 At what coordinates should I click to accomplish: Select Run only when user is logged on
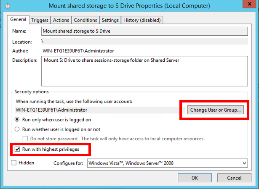(x=18, y=119)
